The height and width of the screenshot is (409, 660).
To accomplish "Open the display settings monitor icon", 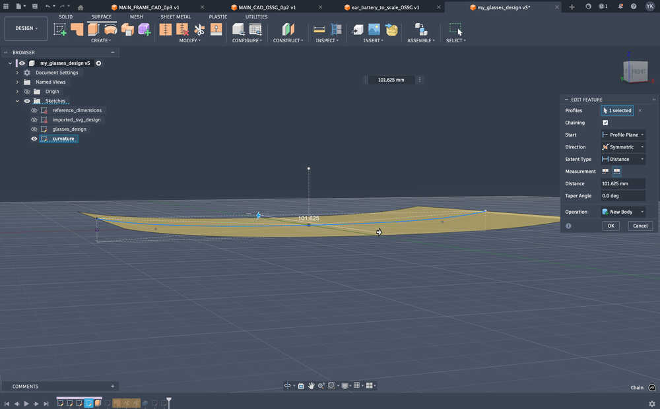I will [345, 386].
